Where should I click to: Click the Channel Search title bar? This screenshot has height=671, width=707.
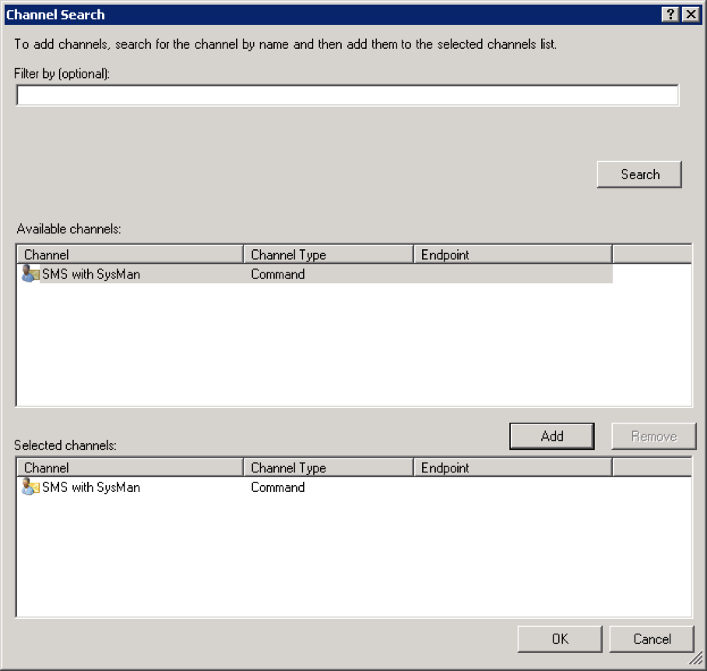point(311,14)
